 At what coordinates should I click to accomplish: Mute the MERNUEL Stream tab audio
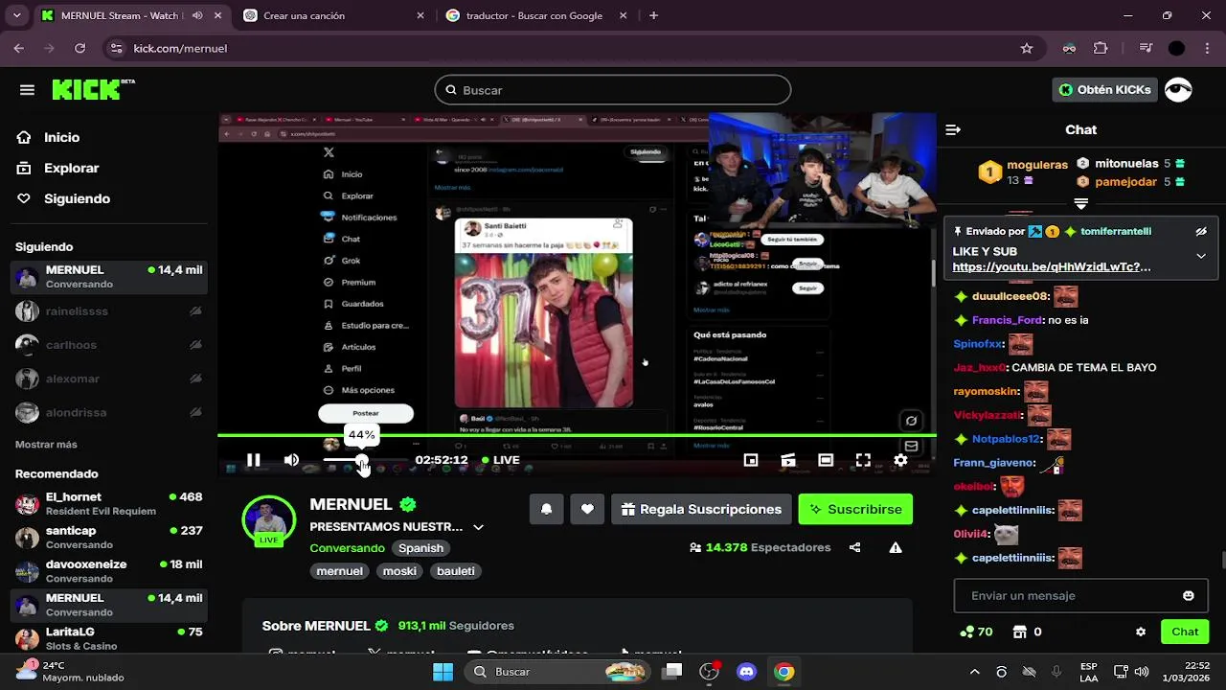197,15
